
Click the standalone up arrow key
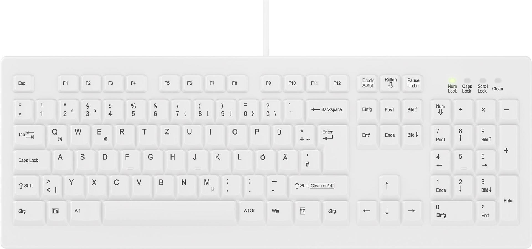(389, 187)
